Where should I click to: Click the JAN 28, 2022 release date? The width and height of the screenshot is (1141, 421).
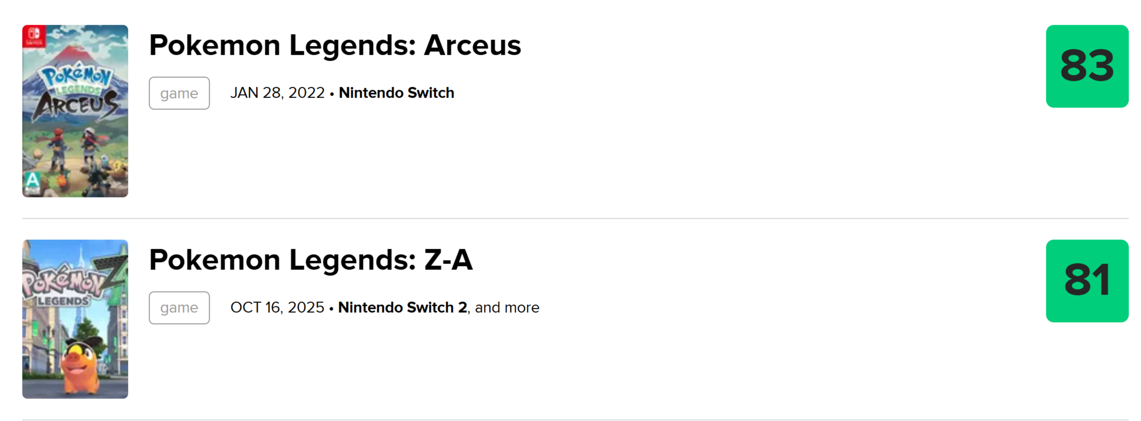tap(277, 93)
